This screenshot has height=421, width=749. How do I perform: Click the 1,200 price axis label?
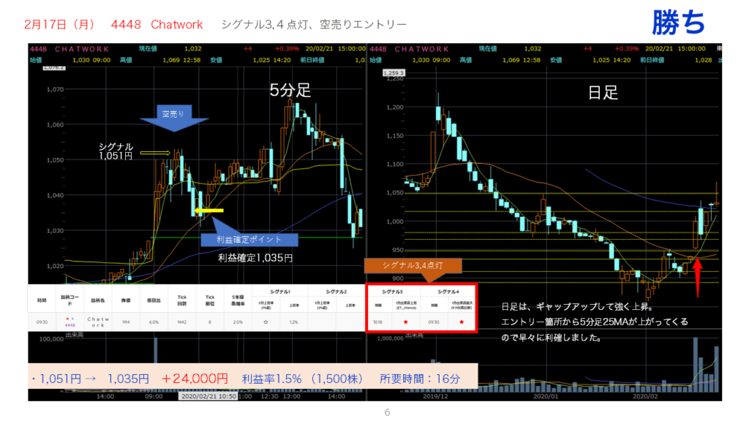coord(394,107)
